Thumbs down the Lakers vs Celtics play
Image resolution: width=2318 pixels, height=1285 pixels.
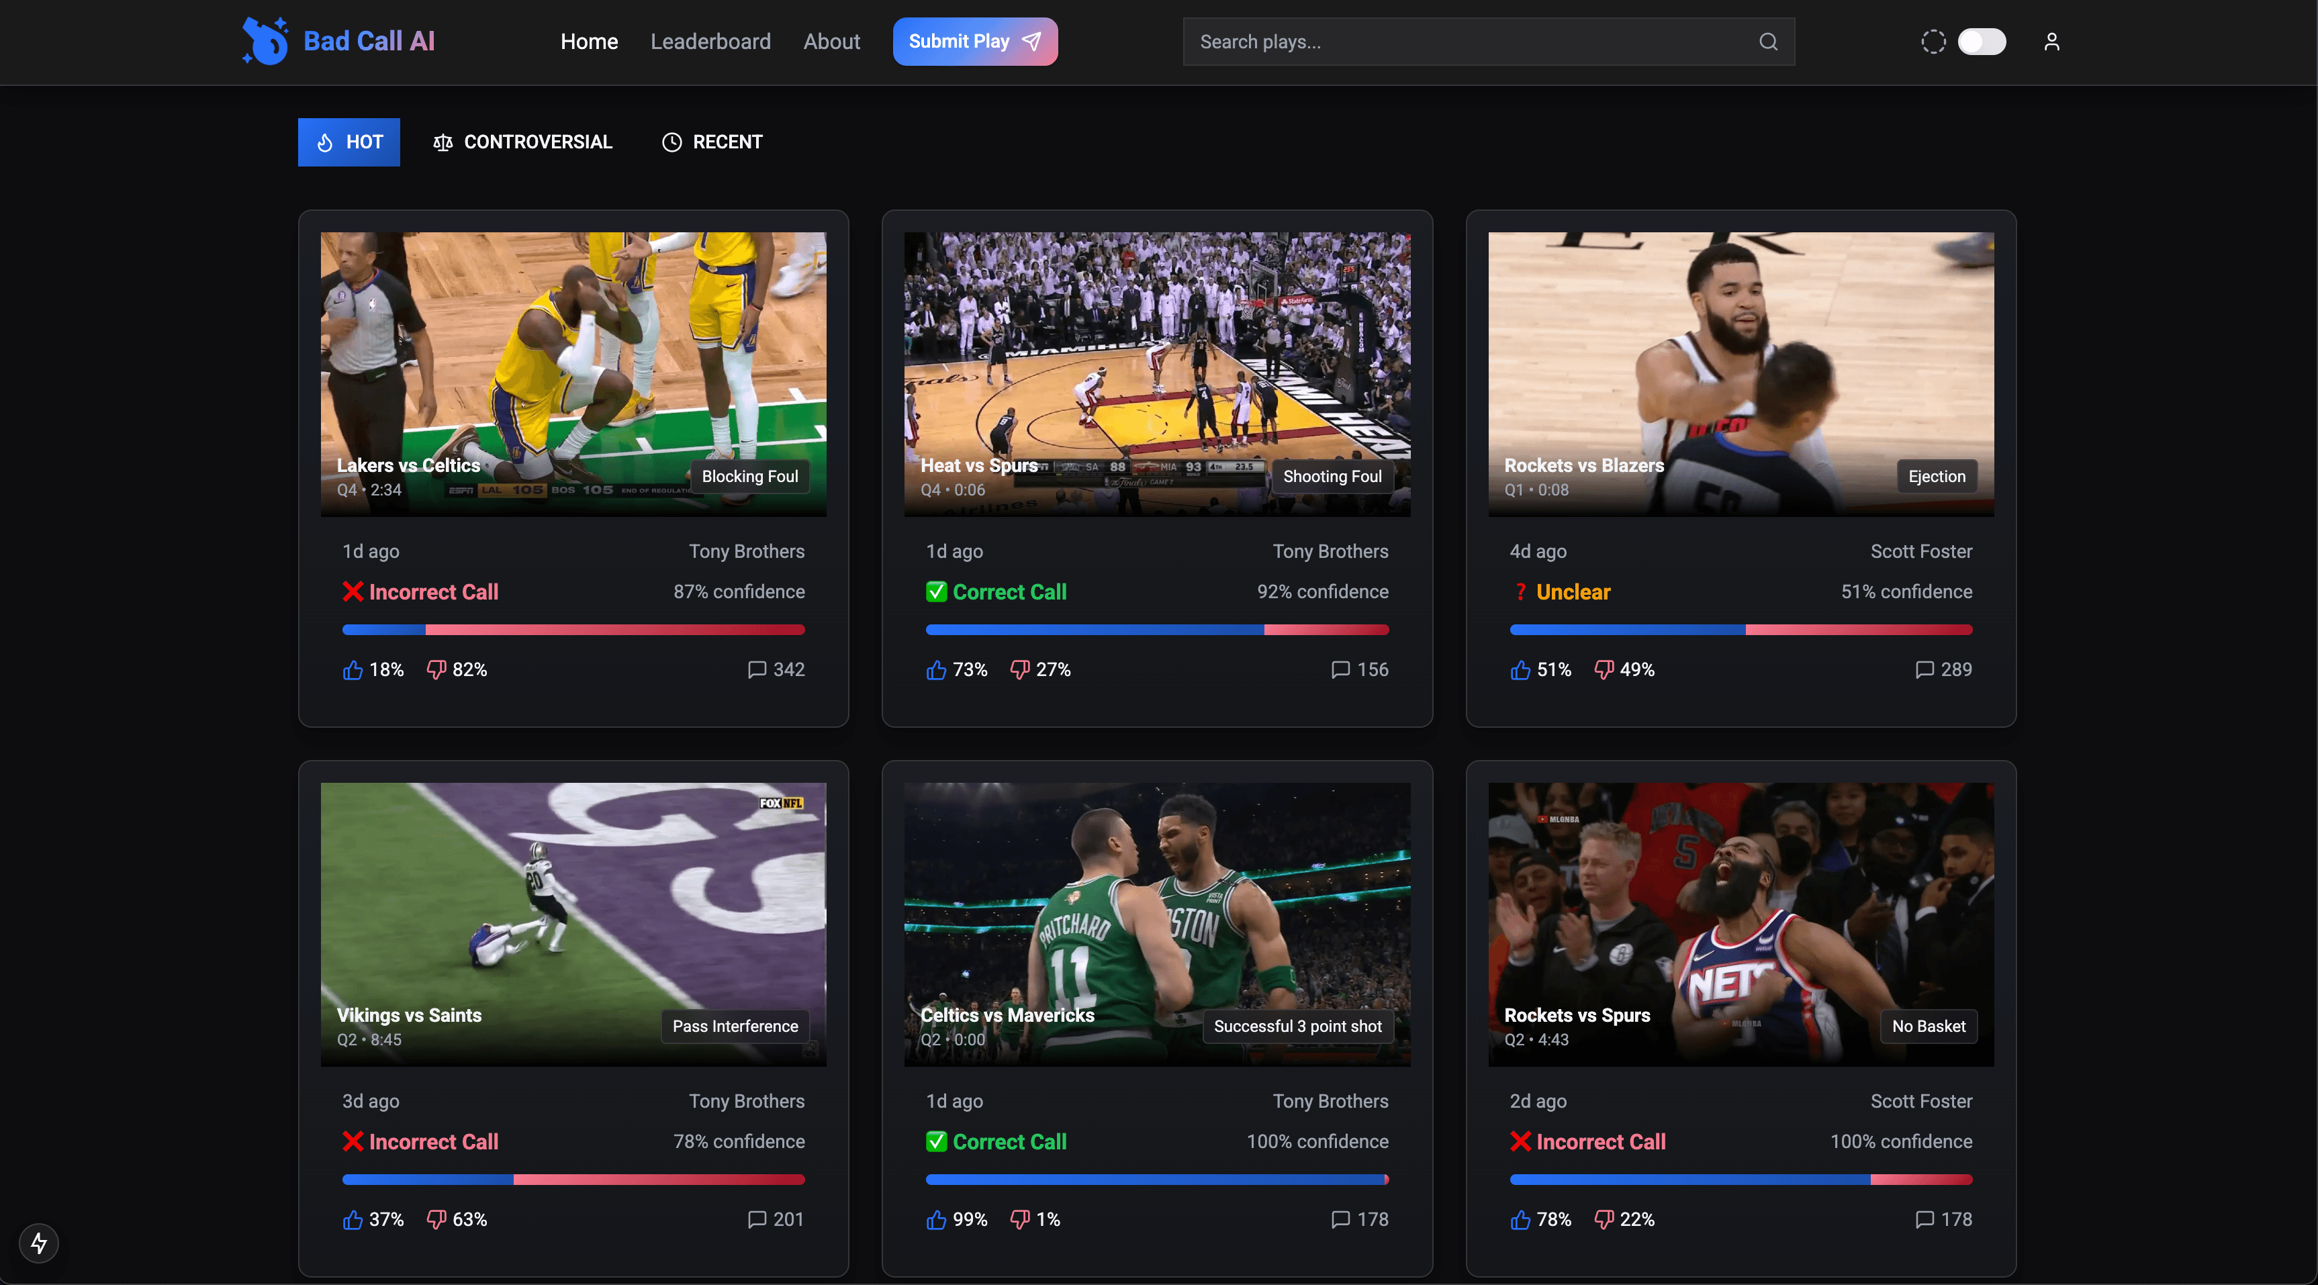point(436,669)
